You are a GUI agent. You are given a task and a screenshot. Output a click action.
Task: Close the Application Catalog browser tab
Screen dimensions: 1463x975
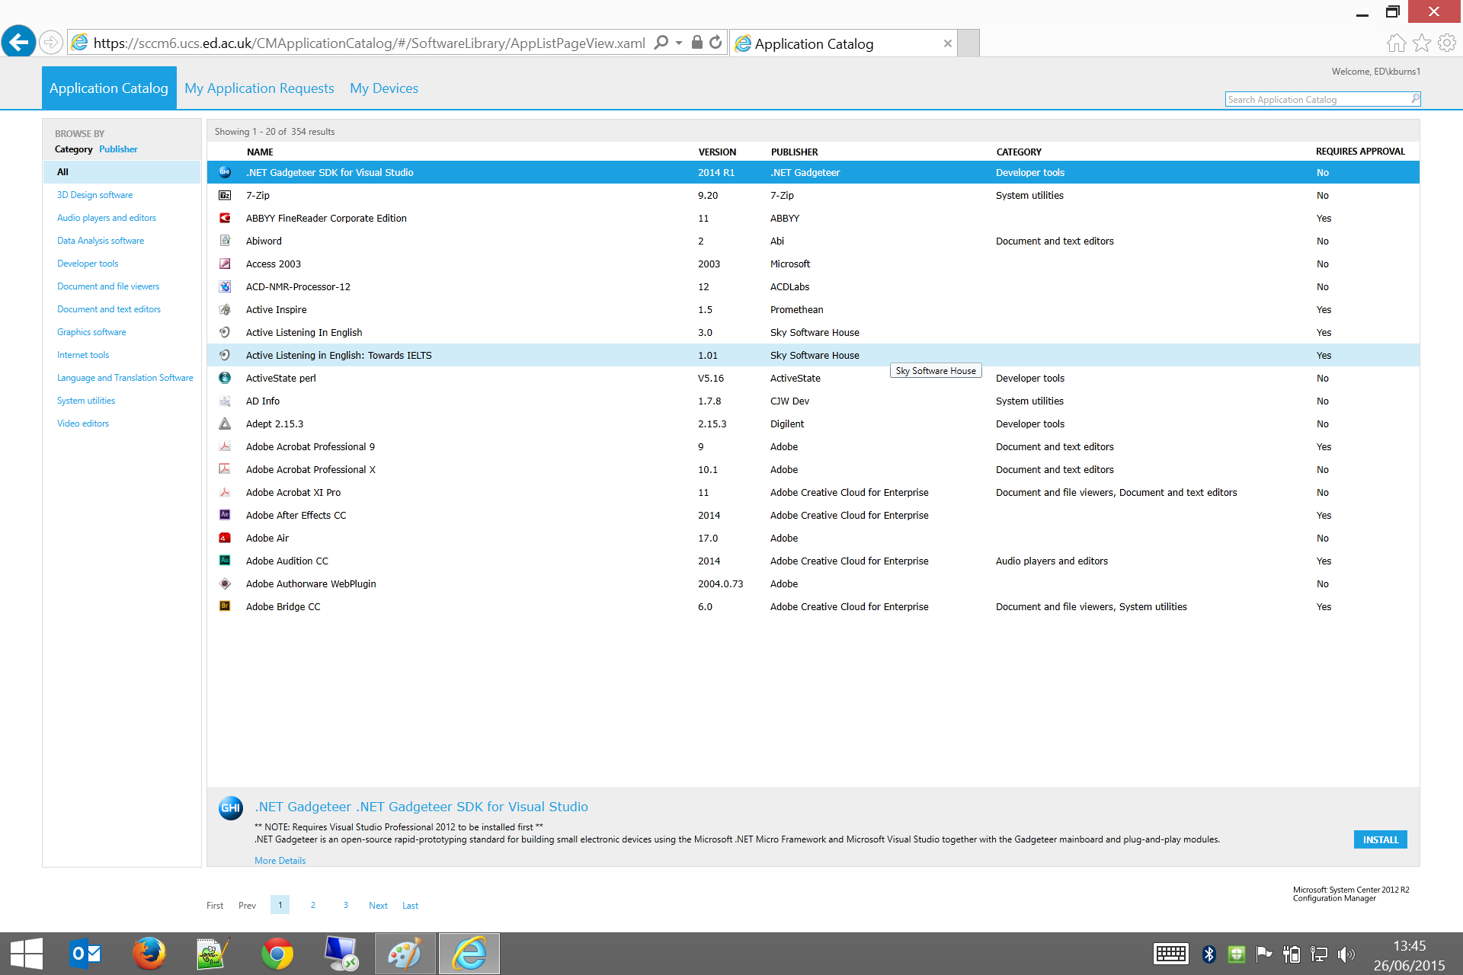[x=948, y=43]
